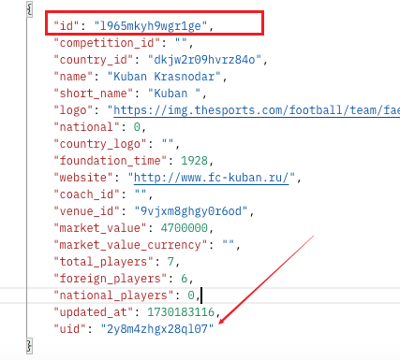Select the foundation year 1928
The height and width of the screenshot is (360, 400).
coord(195,161)
